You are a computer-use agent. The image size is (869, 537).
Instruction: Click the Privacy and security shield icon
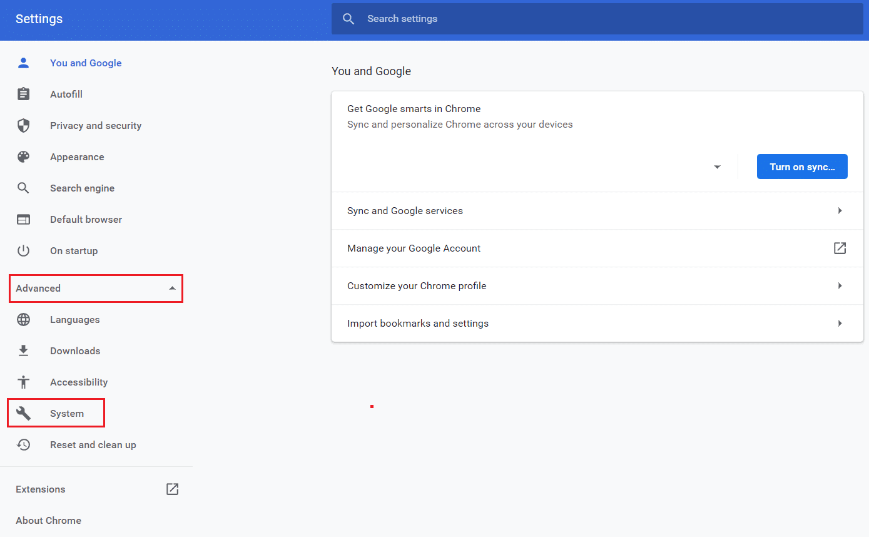pos(23,125)
